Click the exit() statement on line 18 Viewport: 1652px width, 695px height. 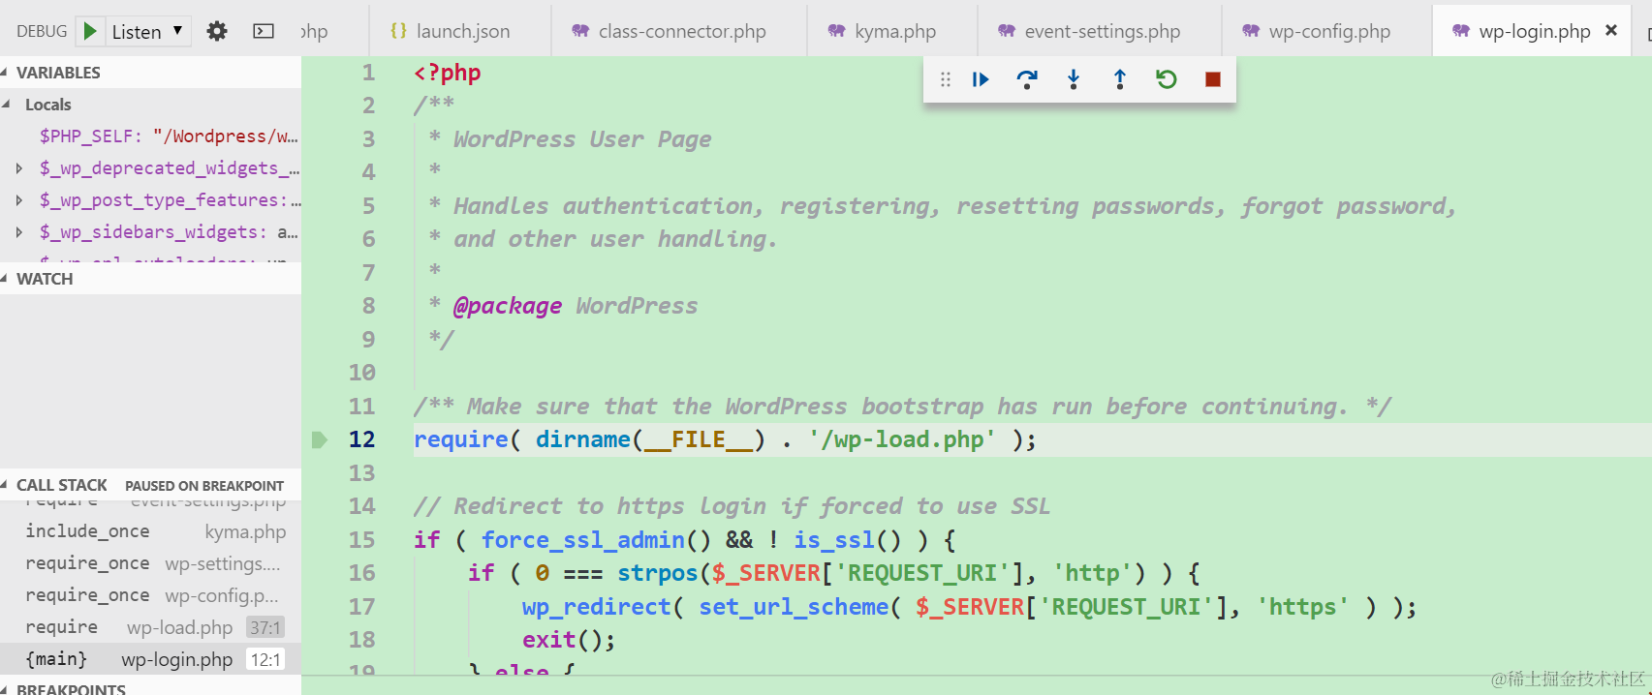pos(569,640)
